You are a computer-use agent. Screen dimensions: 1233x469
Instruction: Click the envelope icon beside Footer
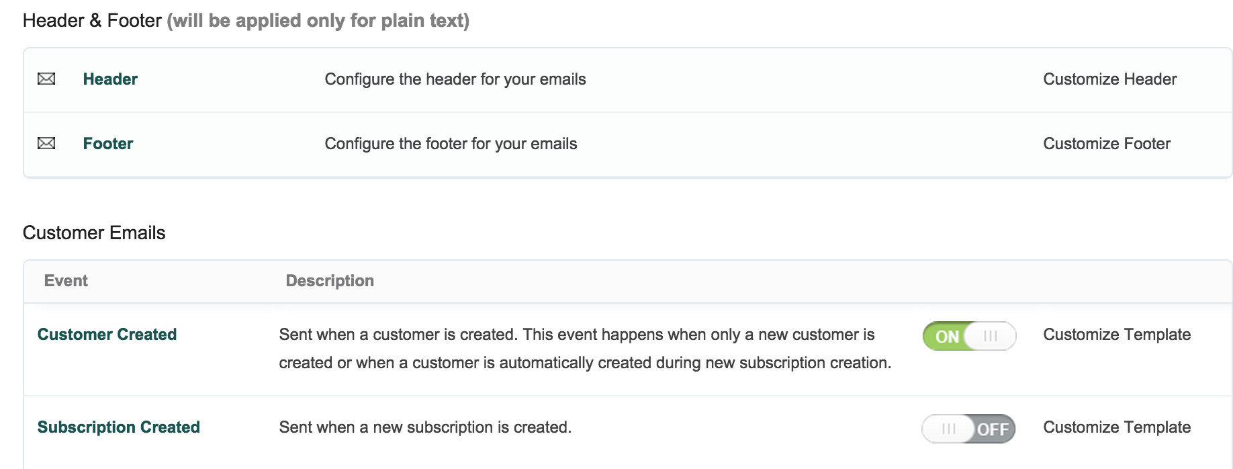click(x=46, y=143)
